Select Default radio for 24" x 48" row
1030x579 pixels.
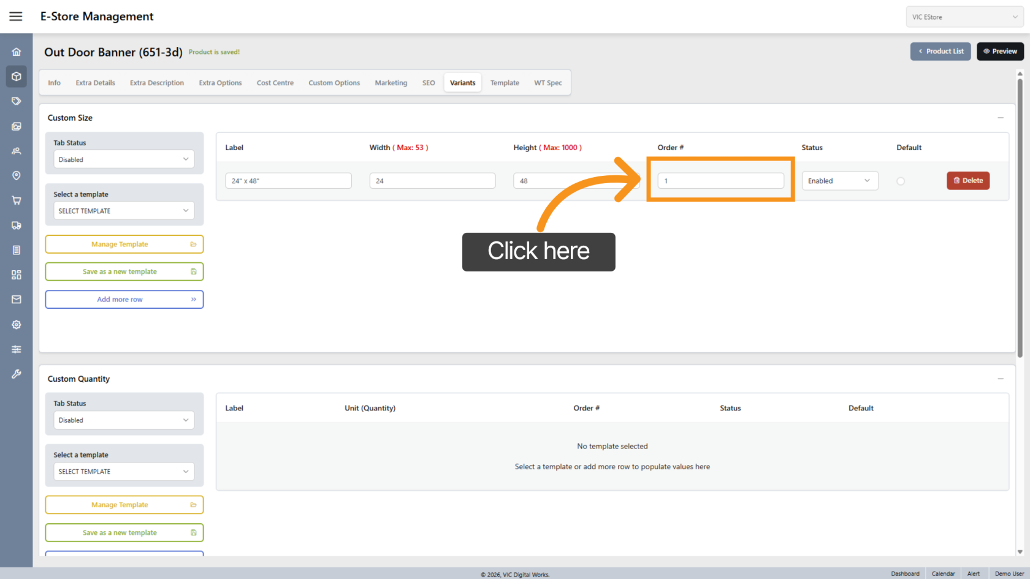click(900, 181)
